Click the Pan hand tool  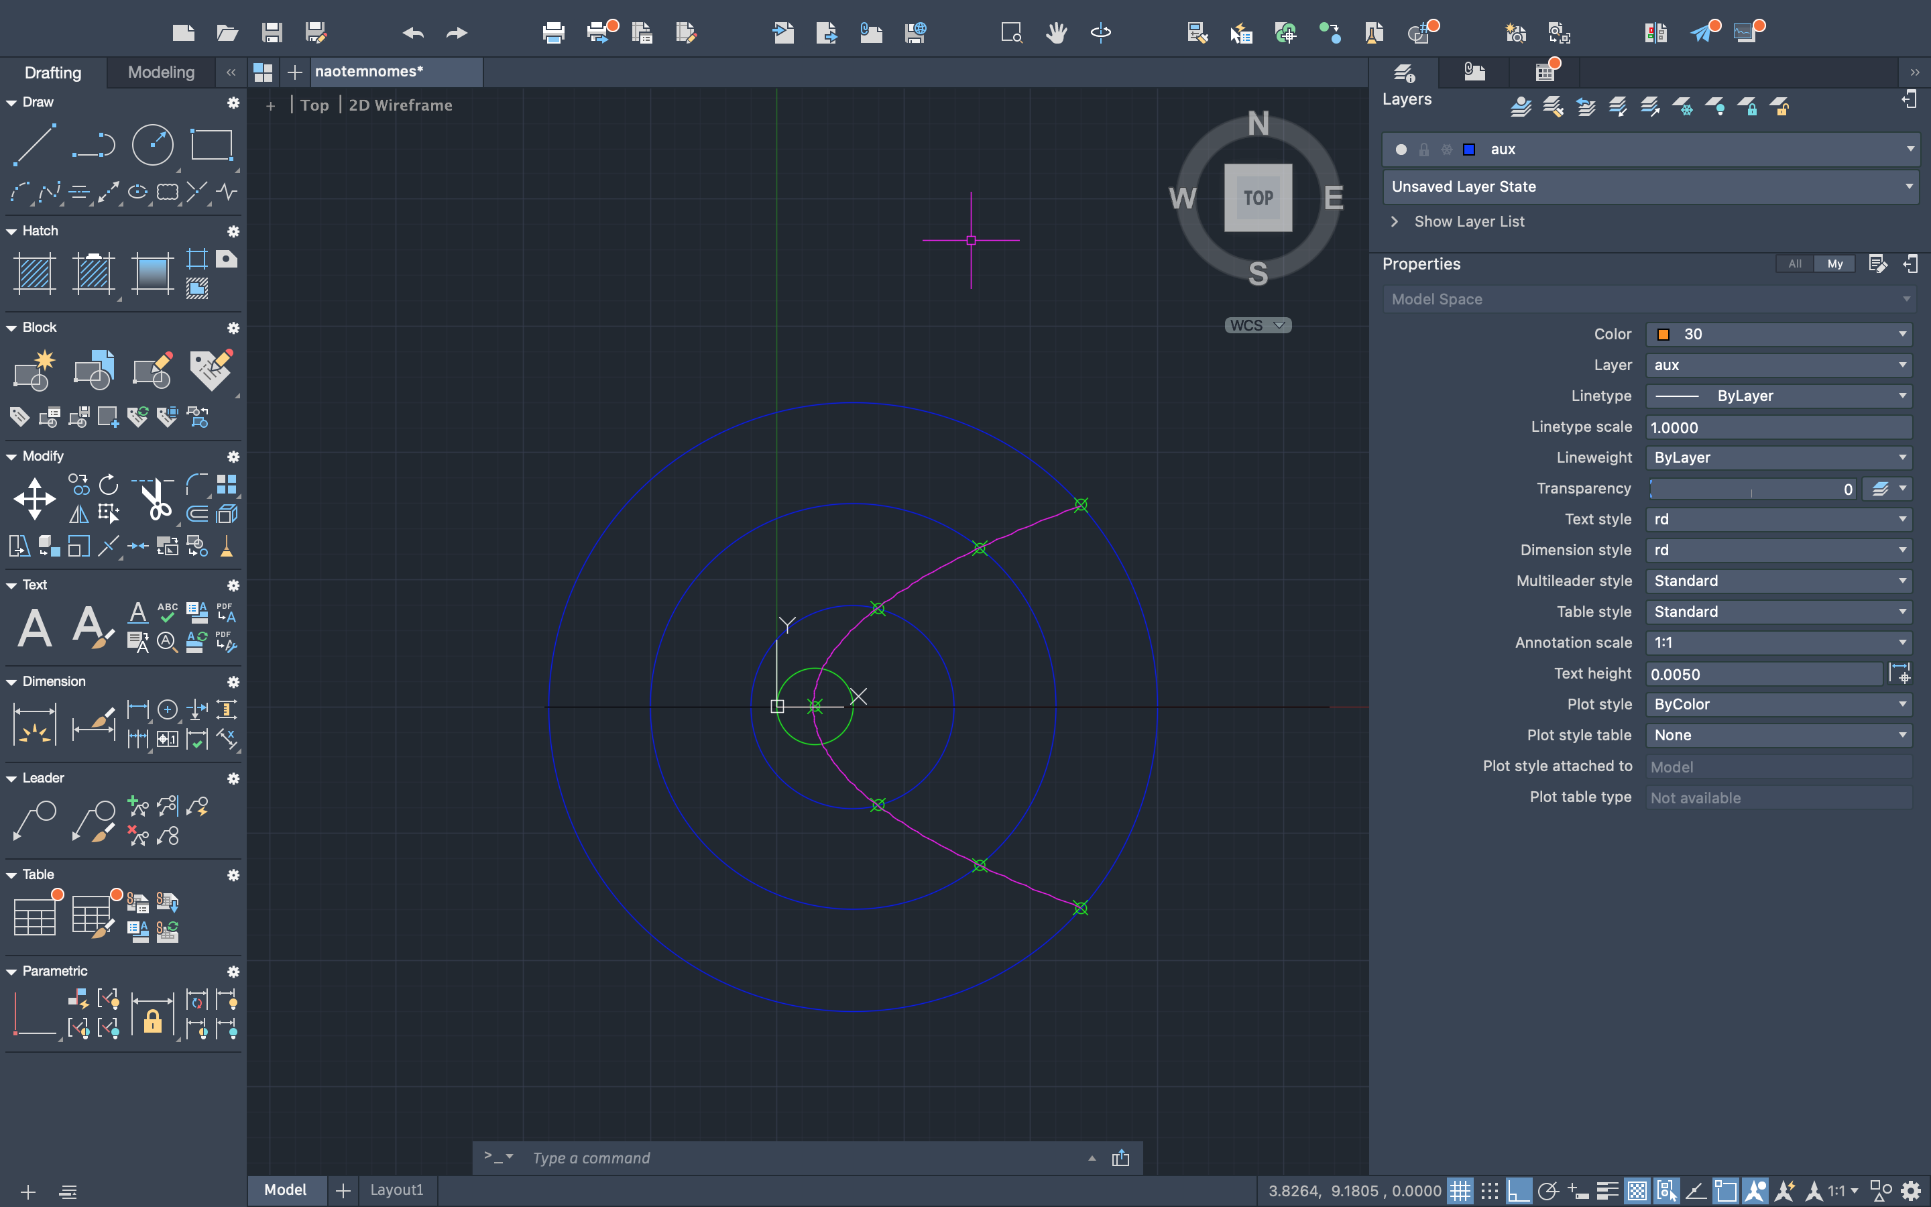pyautogui.click(x=1057, y=33)
